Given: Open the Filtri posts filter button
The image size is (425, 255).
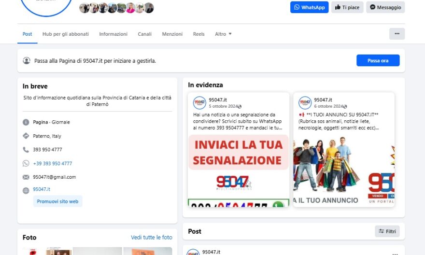Looking at the screenshot, I should pyautogui.click(x=387, y=231).
